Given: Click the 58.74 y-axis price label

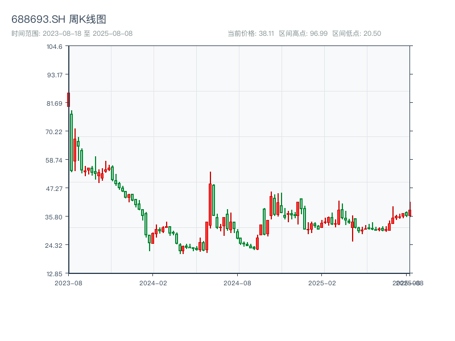Looking at the screenshot, I should pos(54,160).
